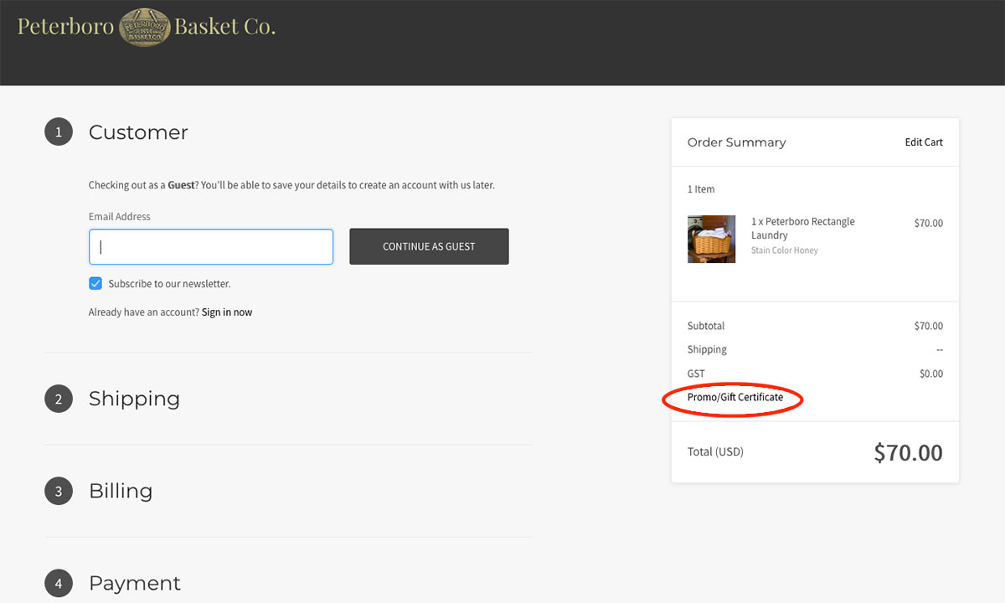
Task: Click the Sign in now link
Action: 227,312
